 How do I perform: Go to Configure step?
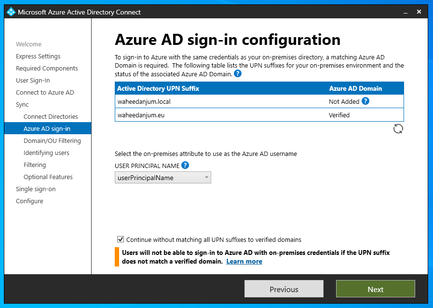pos(29,201)
